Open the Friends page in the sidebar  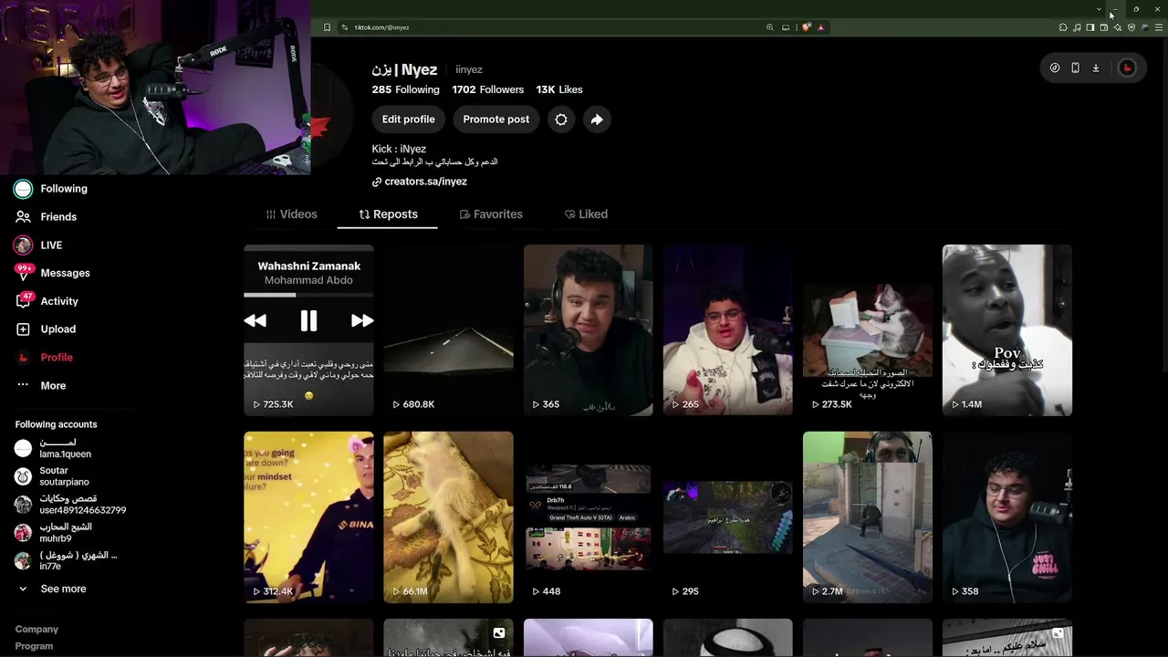(46, 217)
